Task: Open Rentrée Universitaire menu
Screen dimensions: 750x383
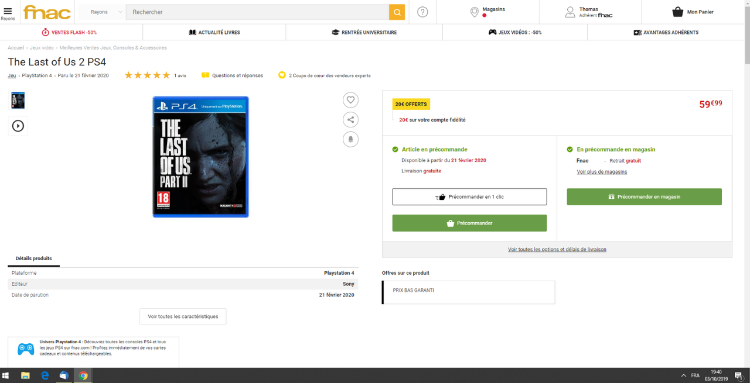Action: click(364, 32)
